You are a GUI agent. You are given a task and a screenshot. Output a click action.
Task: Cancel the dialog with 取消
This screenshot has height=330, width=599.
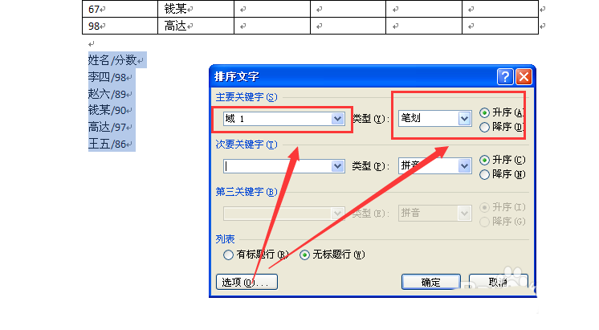click(x=498, y=282)
